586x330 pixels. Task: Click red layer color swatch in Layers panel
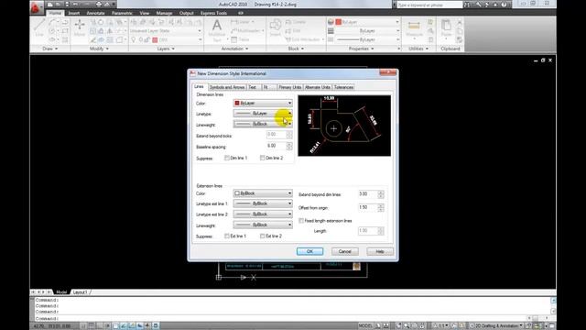tap(155, 39)
